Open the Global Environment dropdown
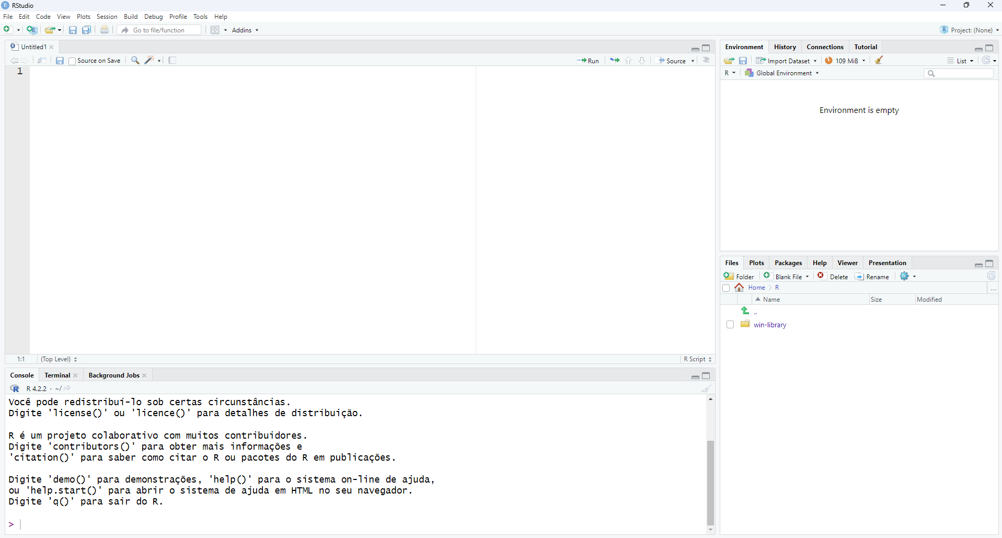1002x538 pixels. 782,73
